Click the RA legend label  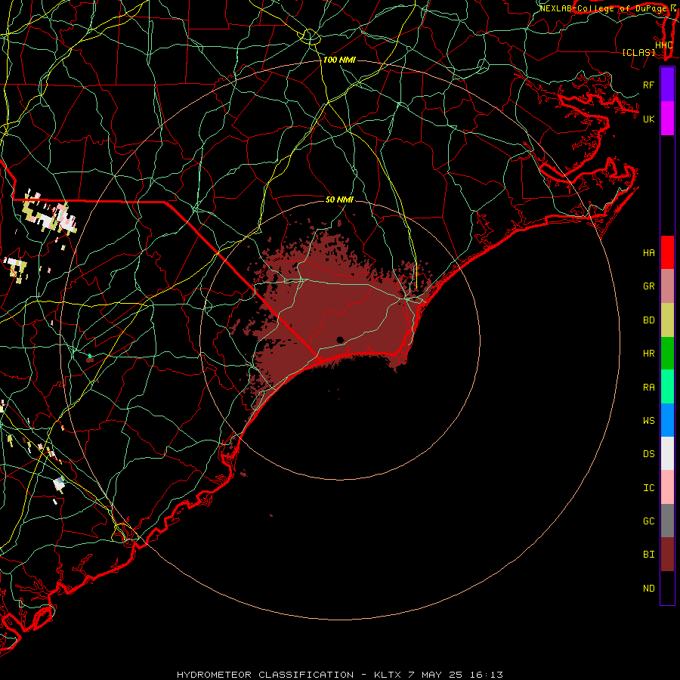click(x=648, y=388)
